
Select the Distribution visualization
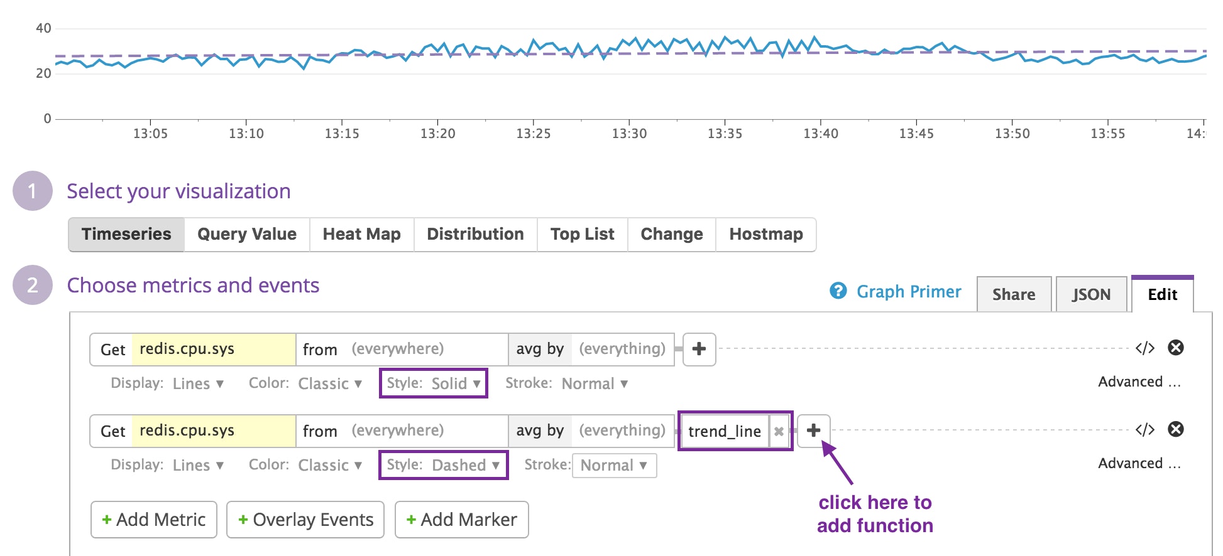tap(475, 235)
